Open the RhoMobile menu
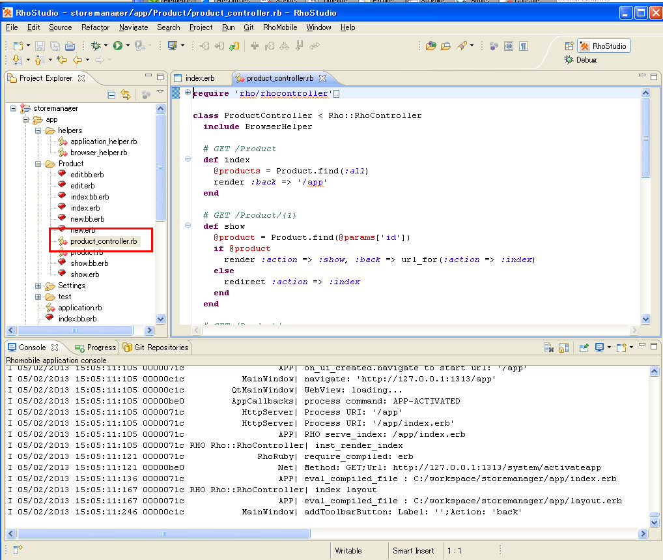663x560 pixels. pos(280,27)
